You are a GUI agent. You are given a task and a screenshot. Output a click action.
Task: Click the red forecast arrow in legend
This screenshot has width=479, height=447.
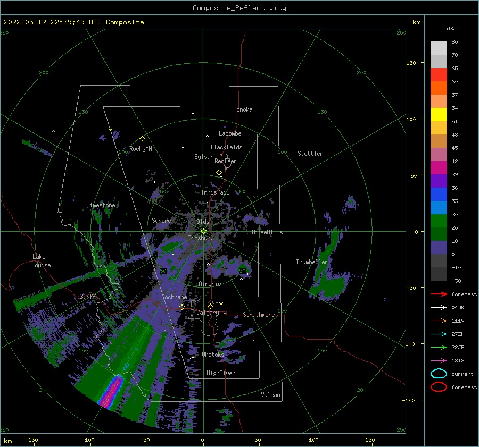[x=439, y=294]
